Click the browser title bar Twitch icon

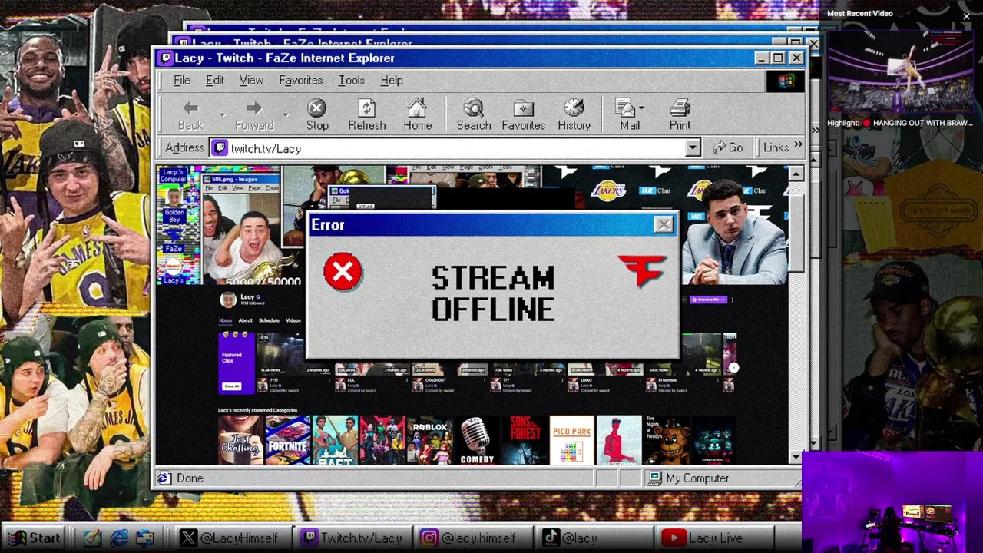pyautogui.click(x=165, y=58)
